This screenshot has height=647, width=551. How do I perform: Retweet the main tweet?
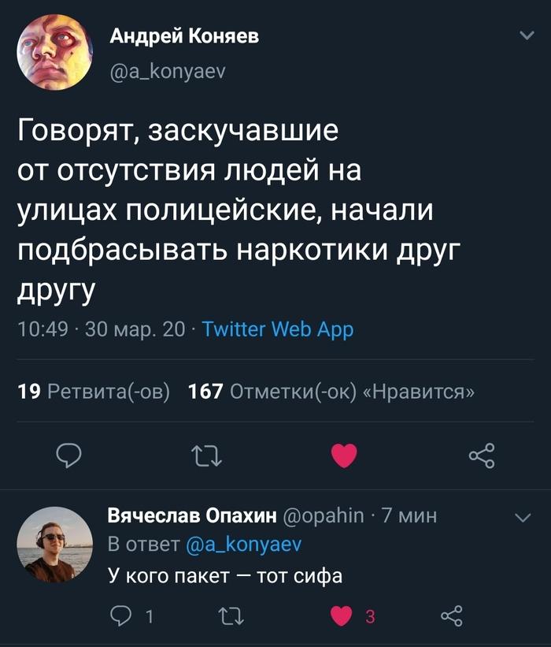pyautogui.click(x=208, y=455)
